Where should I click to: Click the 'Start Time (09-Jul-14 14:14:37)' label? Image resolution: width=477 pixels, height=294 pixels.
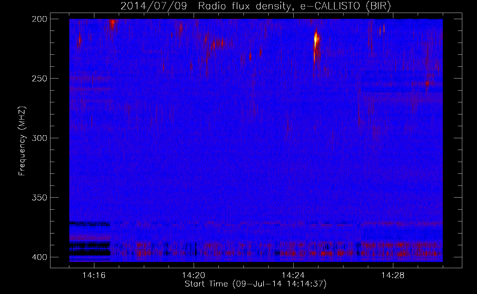[x=256, y=284]
